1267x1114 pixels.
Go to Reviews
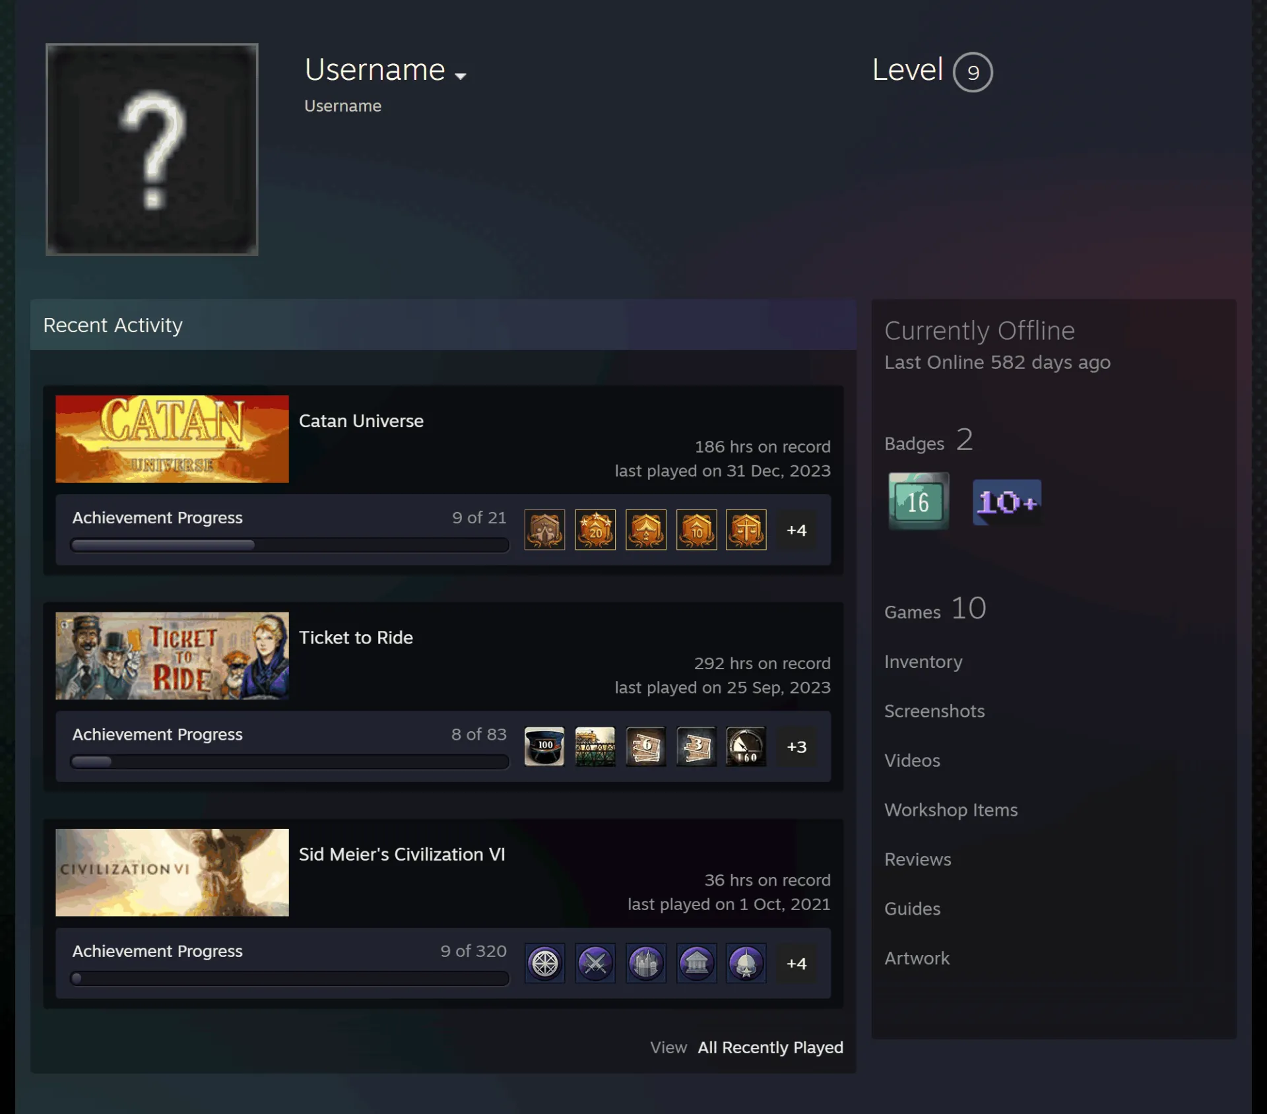[x=918, y=859]
